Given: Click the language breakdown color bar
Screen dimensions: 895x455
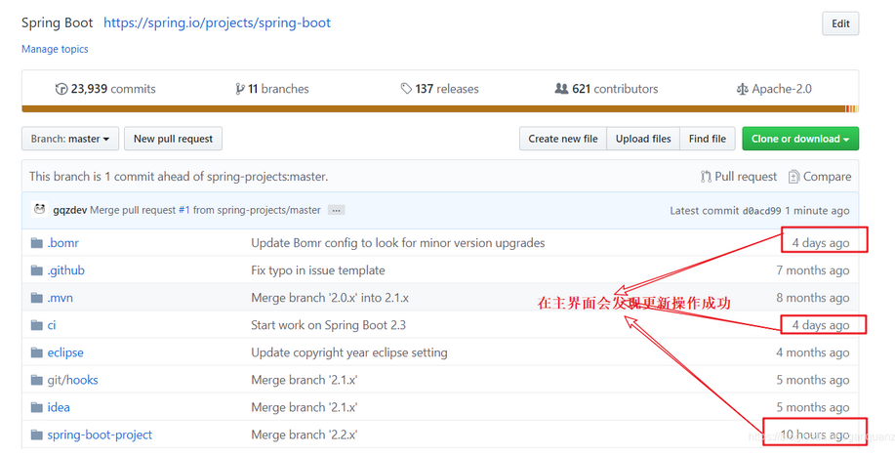Looking at the screenshot, I should 440,109.
